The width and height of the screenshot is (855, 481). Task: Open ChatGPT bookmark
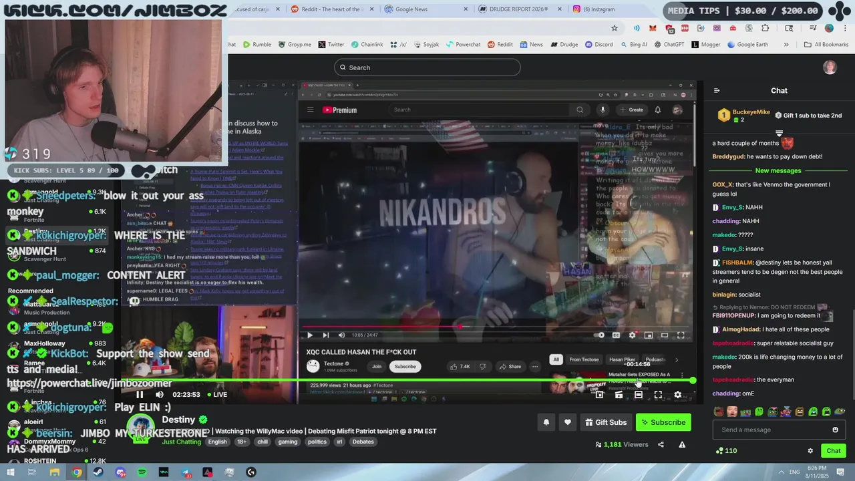[669, 45]
